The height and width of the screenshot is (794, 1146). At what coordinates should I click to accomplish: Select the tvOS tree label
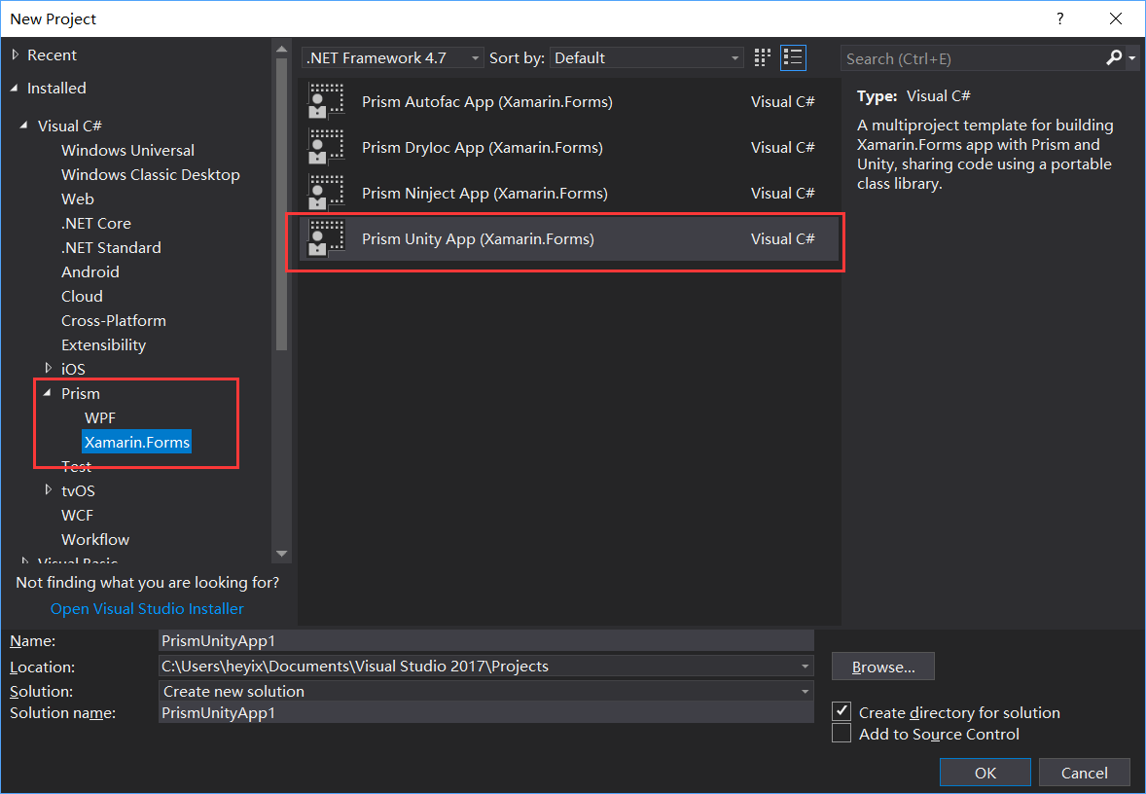tap(78, 490)
